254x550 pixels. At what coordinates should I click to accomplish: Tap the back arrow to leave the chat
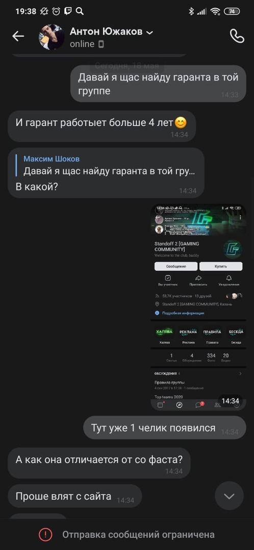(18, 36)
